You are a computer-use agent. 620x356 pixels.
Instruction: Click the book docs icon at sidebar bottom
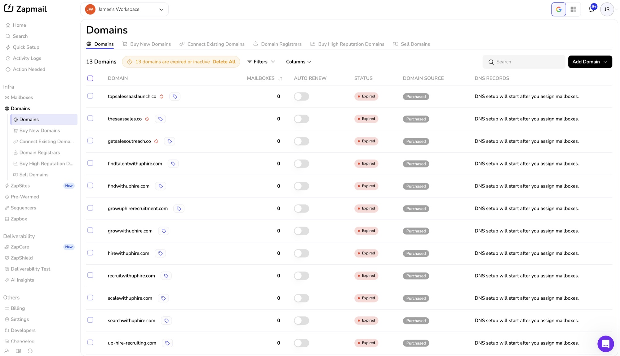click(18, 351)
